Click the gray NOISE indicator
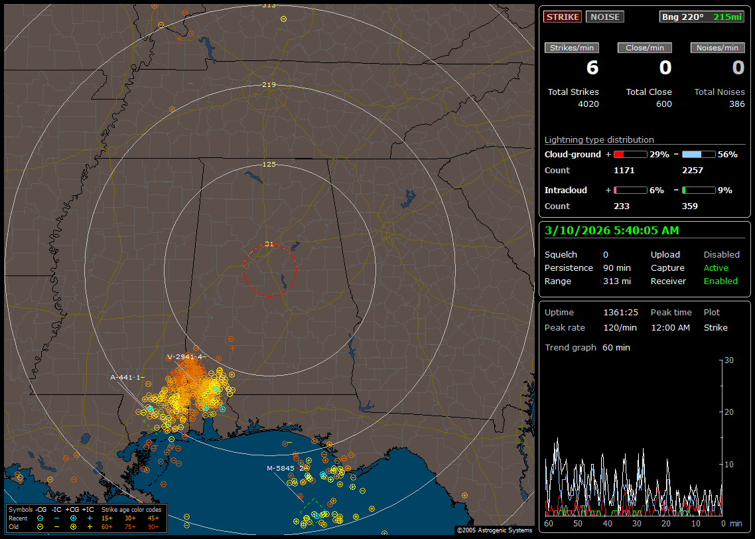Viewport: 755px width, 539px height. [604, 17]
